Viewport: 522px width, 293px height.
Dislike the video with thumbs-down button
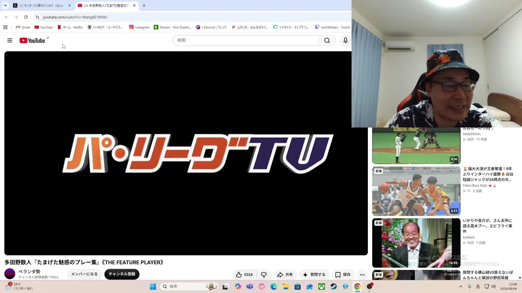tap(264, 275)
